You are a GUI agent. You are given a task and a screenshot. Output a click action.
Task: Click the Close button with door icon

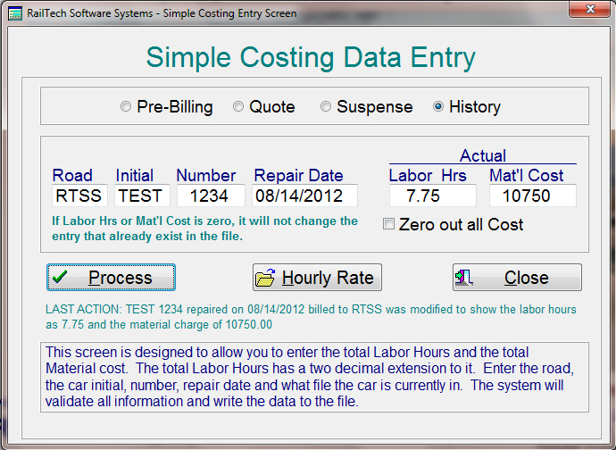click(517, 278)
